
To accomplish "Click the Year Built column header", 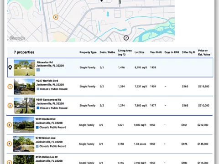I will (156, 52).
